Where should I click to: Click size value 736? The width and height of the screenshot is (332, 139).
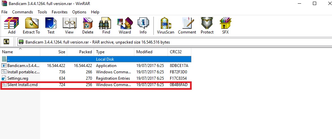coord(62,72)
